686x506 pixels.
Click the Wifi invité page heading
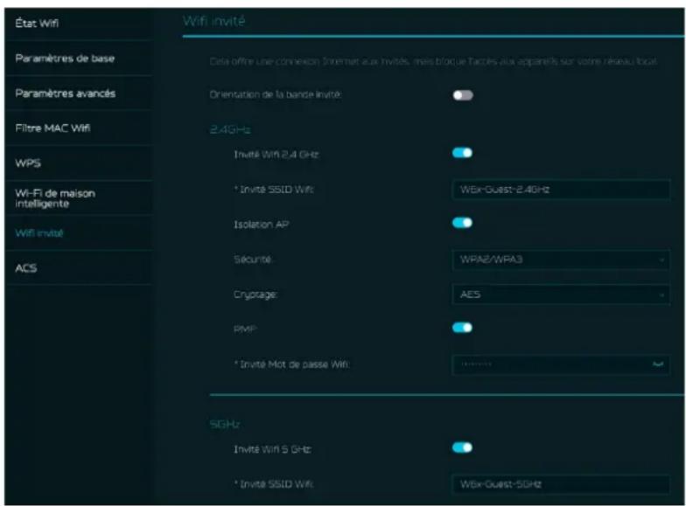[x=213, y=21]
